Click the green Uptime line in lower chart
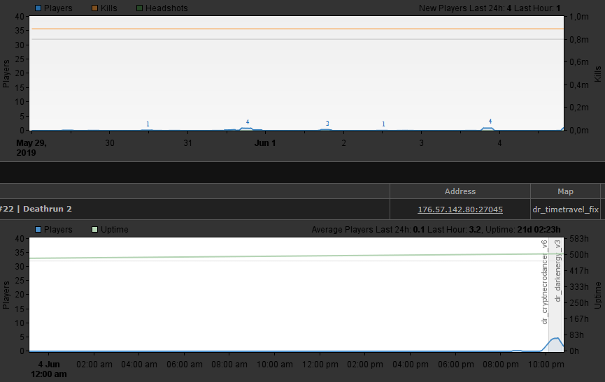Screen dimensions: 605x382 280,256
